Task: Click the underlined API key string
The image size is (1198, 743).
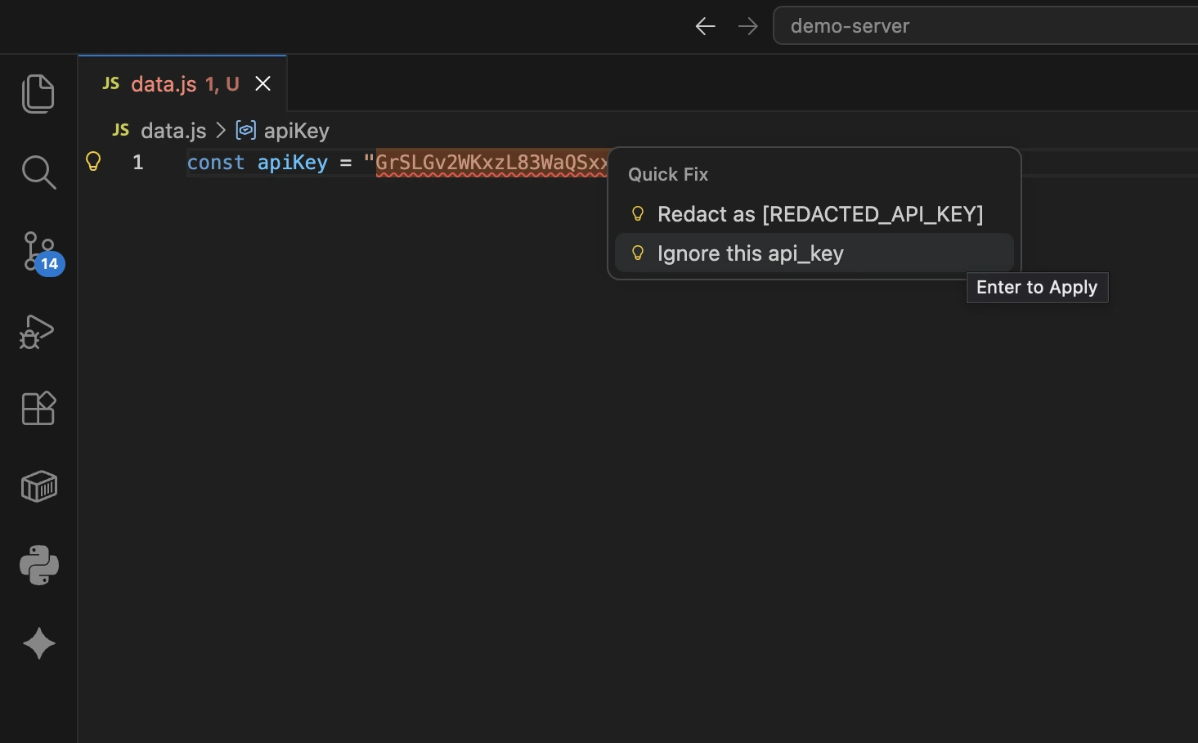Action: [491, 163]
